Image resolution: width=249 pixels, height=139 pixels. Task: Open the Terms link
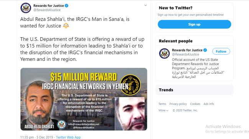(x=162, y=104)
